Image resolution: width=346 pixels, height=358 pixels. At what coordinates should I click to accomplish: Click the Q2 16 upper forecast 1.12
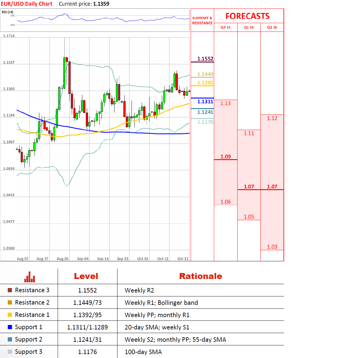point(272,118)
